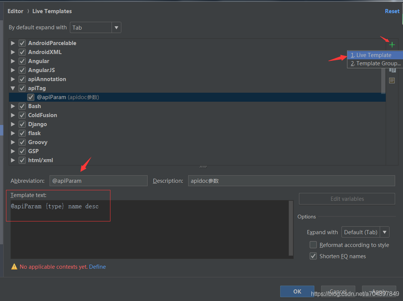Toggle the Django group checkbox
Image resolution: width=403 pixels, height=301 pixels.
pyautogui.click(x=22, y=124)
